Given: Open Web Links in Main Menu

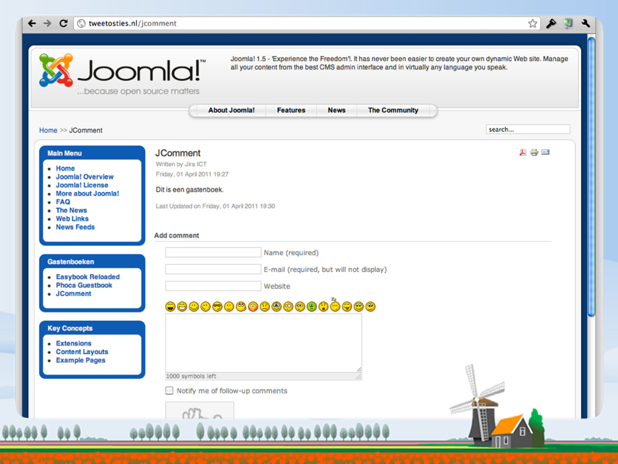Looking at the screenshot, I should [x=72, y=218].
